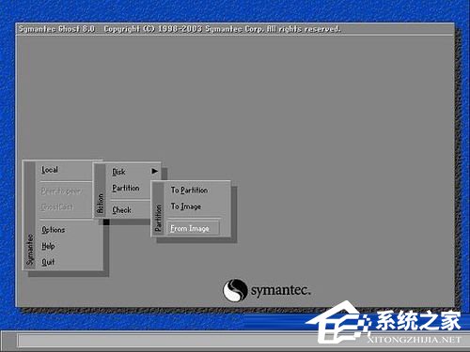Open the Local menu item
The height and width of the screenshot is (352, 470).
click(50, 170)
